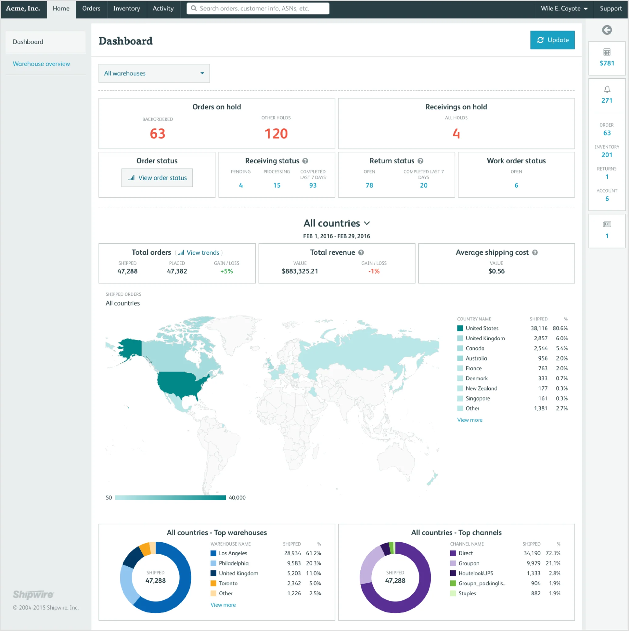The height and width of the screenshot is (631, 629).
Task: Click the newspaper icon in the right sidebar
Action: point(607,224)
